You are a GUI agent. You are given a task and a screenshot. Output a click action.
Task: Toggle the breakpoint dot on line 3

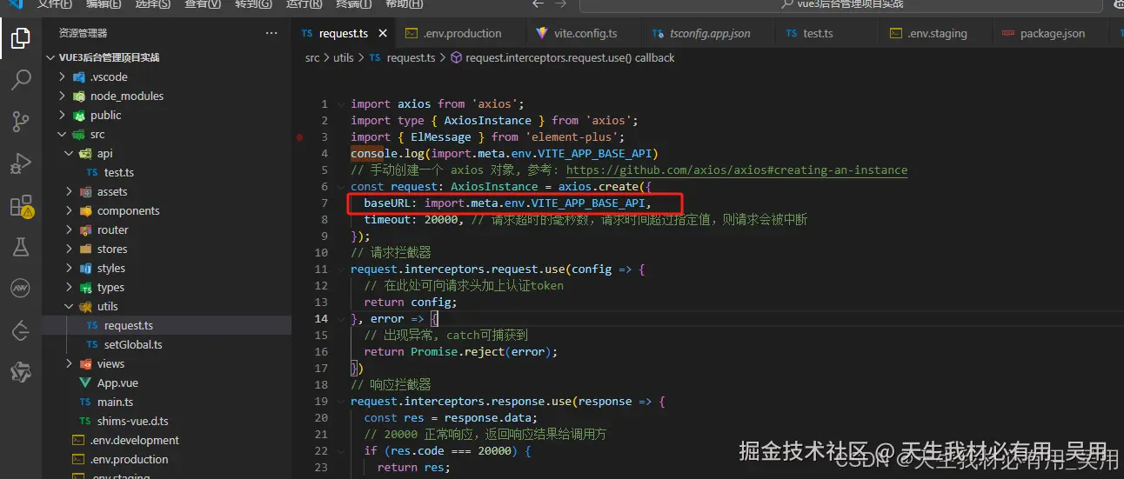pyautogui.click(x=299, y=136)
